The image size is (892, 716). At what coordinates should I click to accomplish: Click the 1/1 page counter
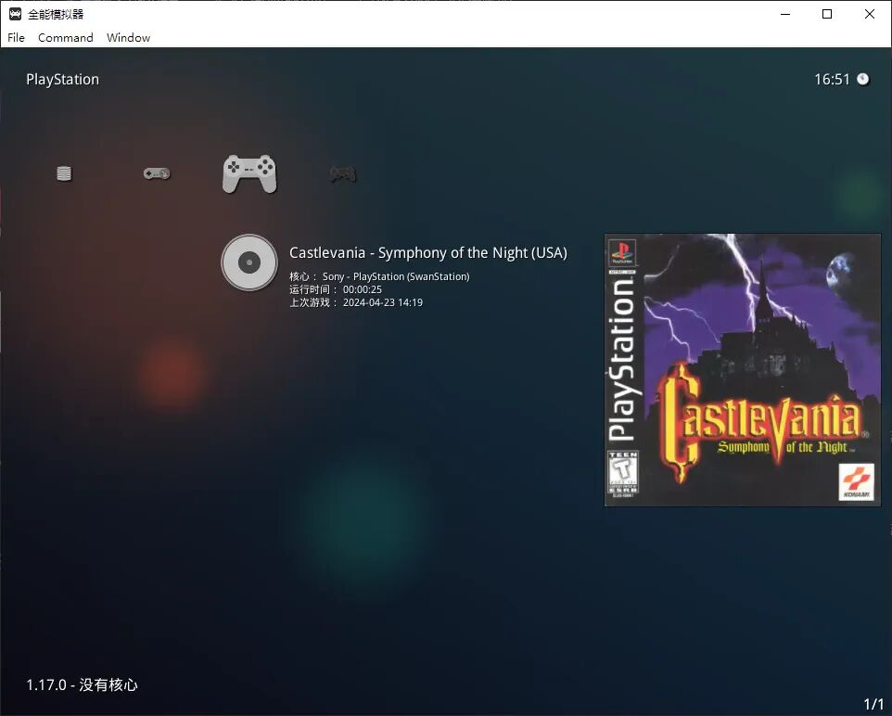(873, 705)
